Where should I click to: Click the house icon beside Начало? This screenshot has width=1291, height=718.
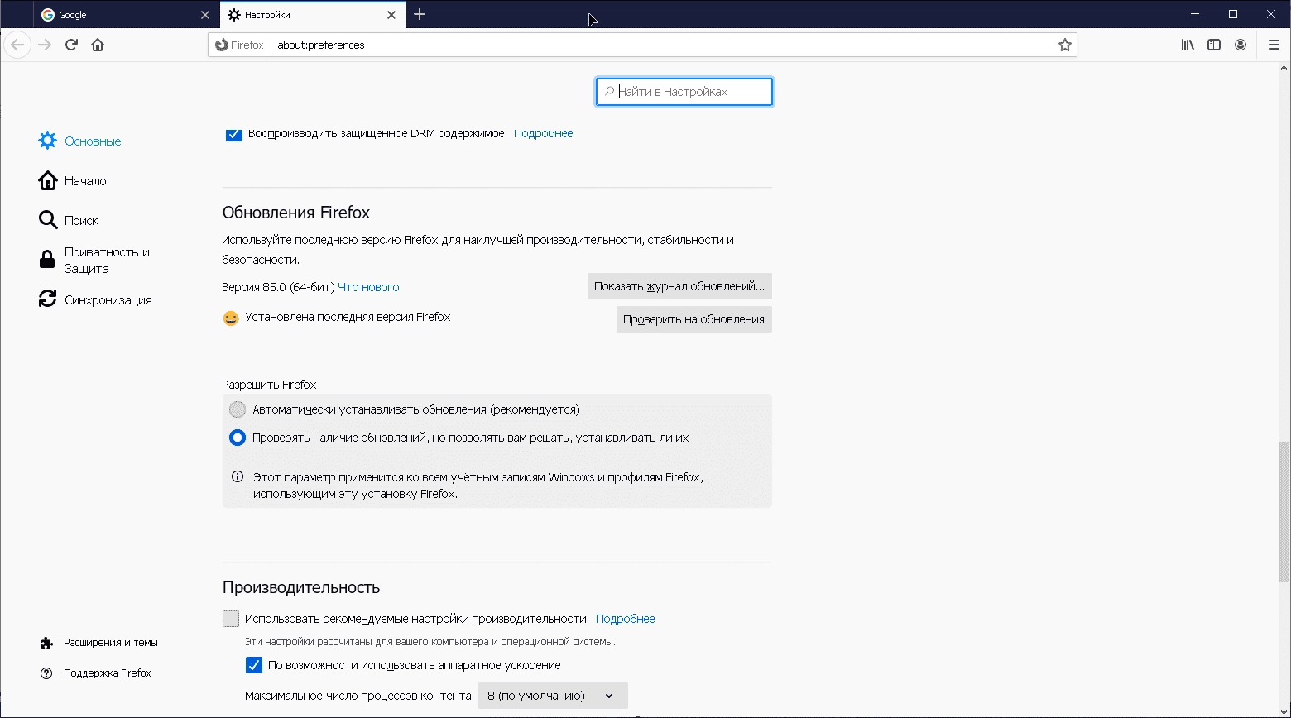(x=48, y=180)
